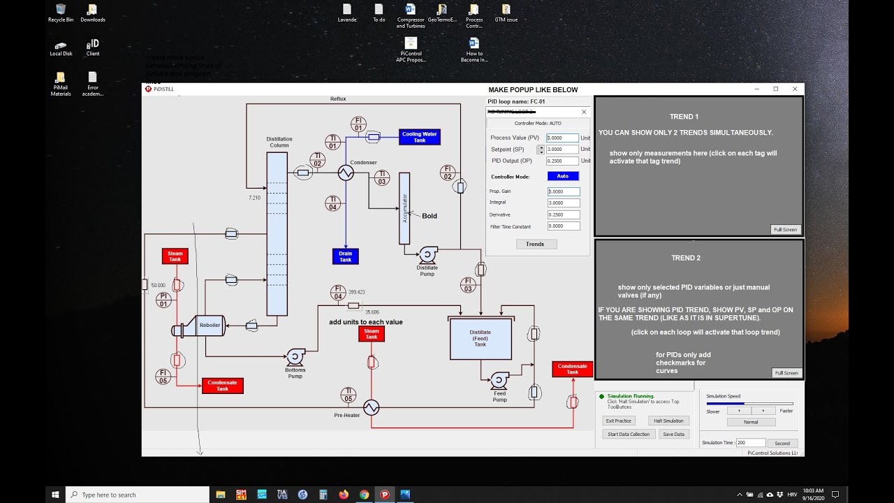Click Full Screen button for Trend 2
This screenshot has width=894, height=503.
(786, 372)
